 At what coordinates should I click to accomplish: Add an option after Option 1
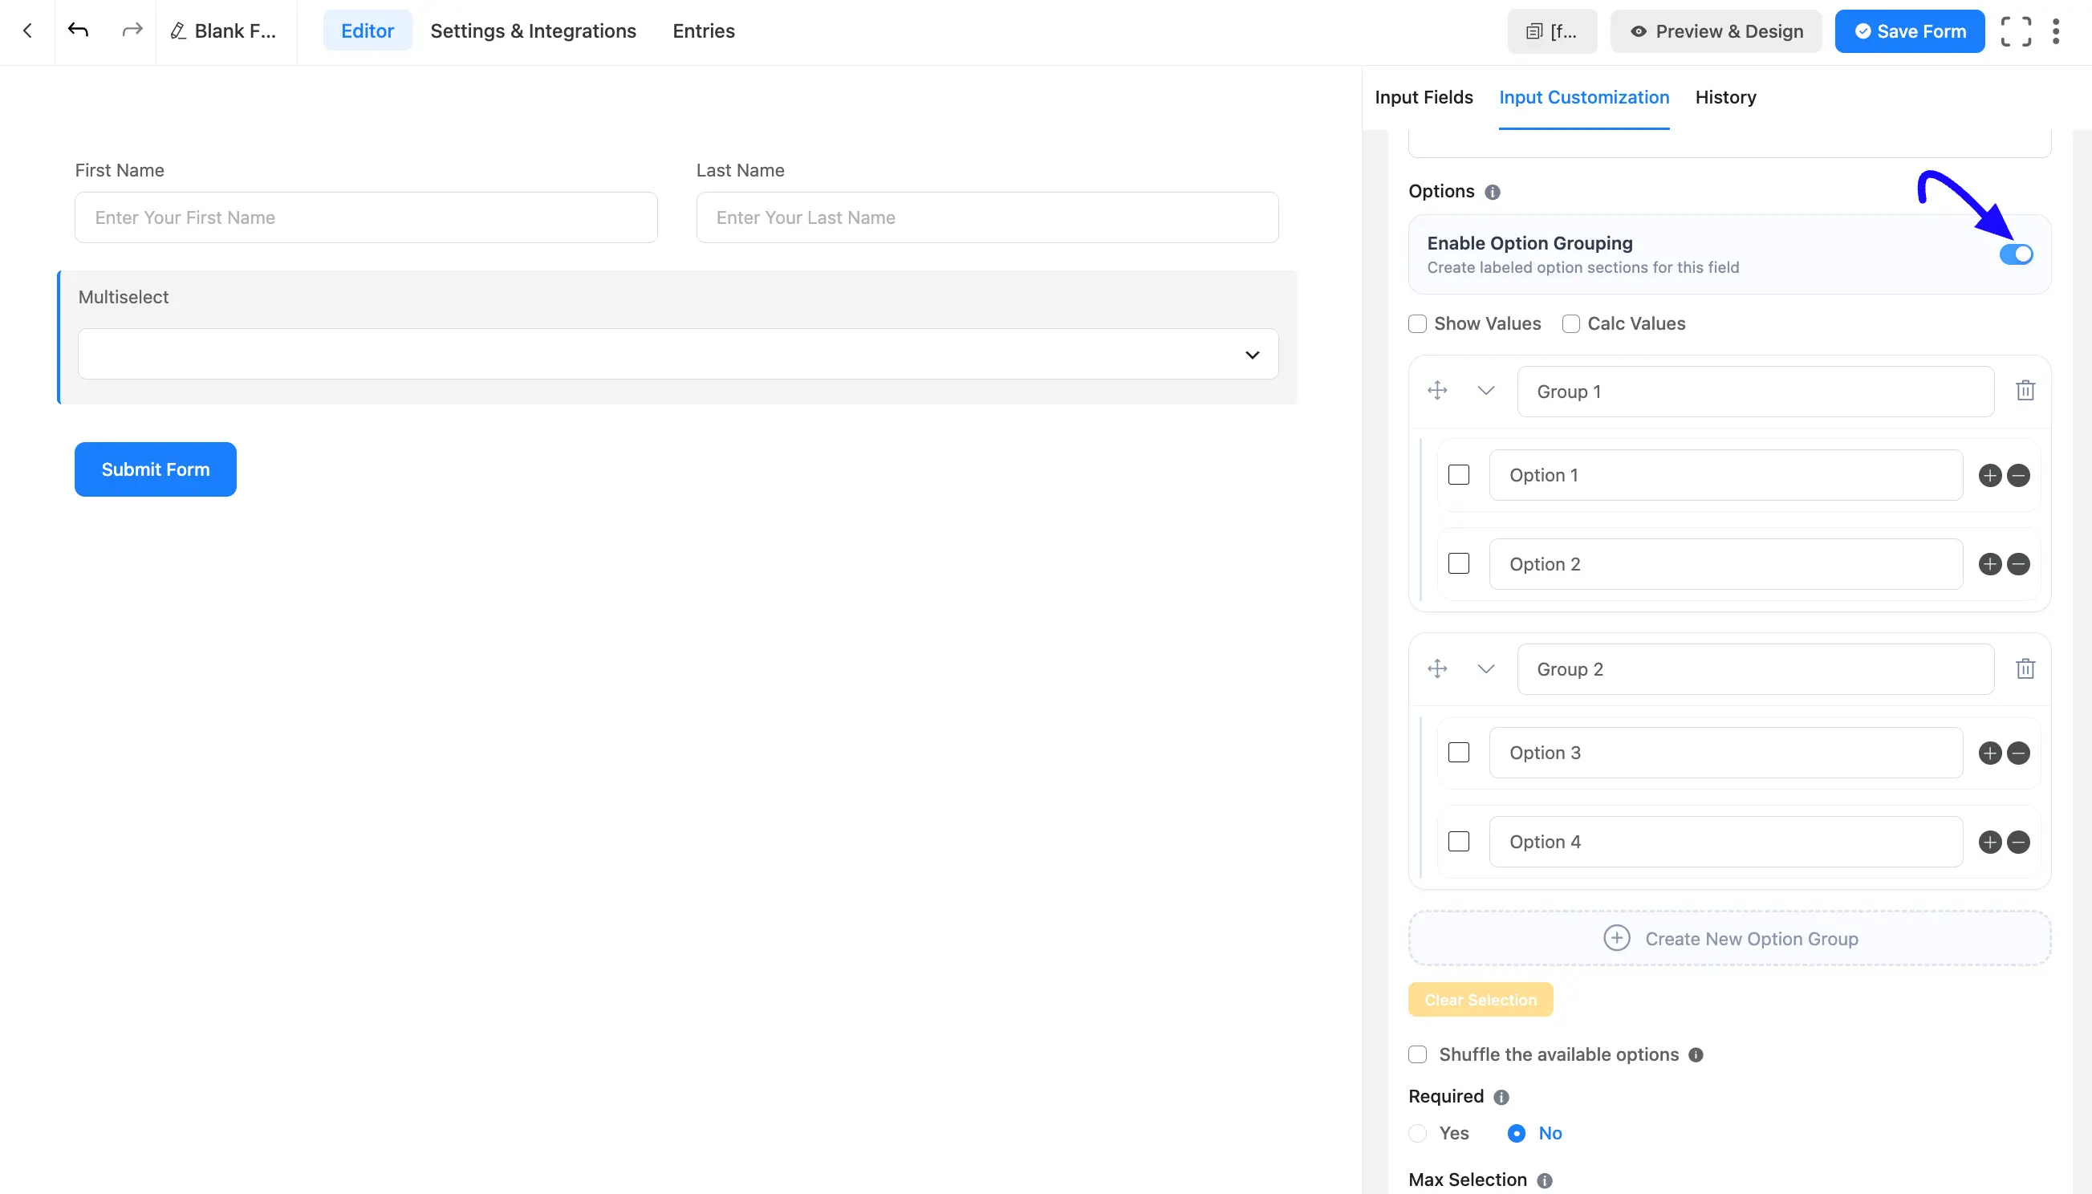point(1989,476)
